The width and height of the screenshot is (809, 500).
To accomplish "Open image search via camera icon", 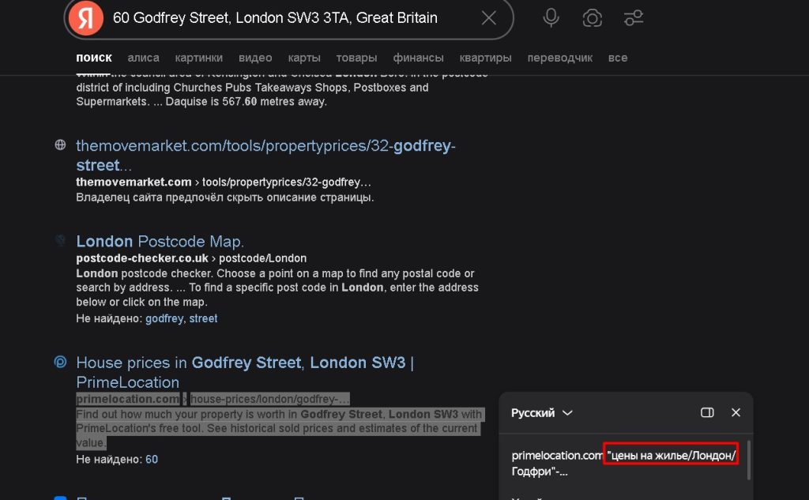I will (x=591, y=18).
